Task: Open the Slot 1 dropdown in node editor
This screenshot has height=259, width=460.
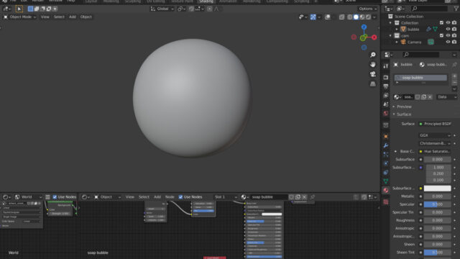Action: (225, 197)
